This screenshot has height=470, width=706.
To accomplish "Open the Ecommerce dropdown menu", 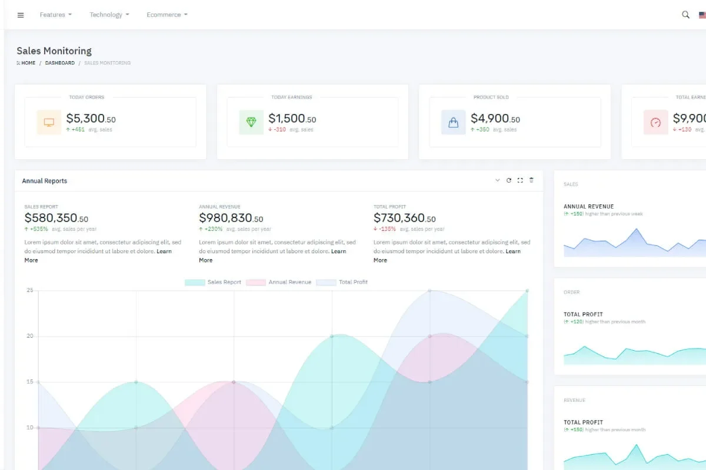I will tap(167, 15).
